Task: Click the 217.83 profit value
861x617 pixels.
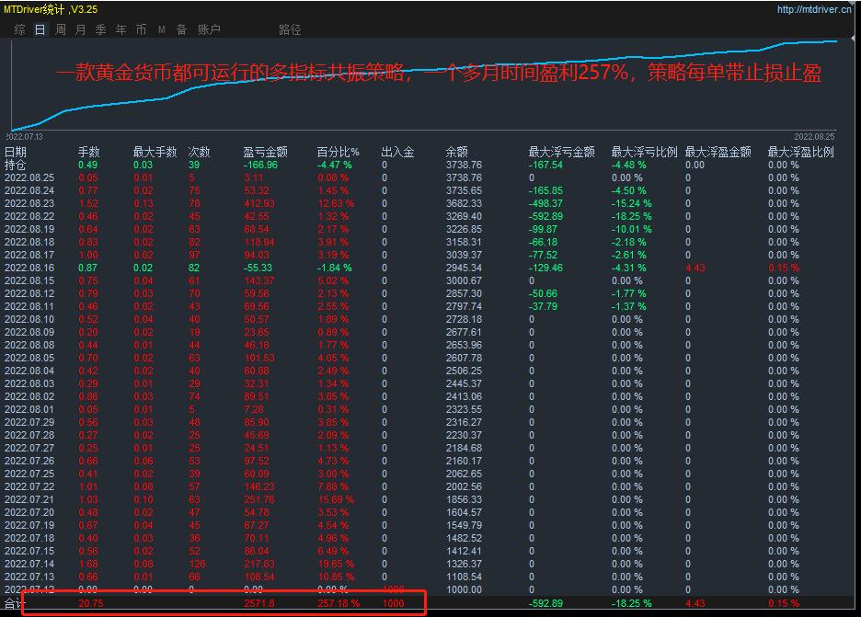Action: [x=259, y=564]
